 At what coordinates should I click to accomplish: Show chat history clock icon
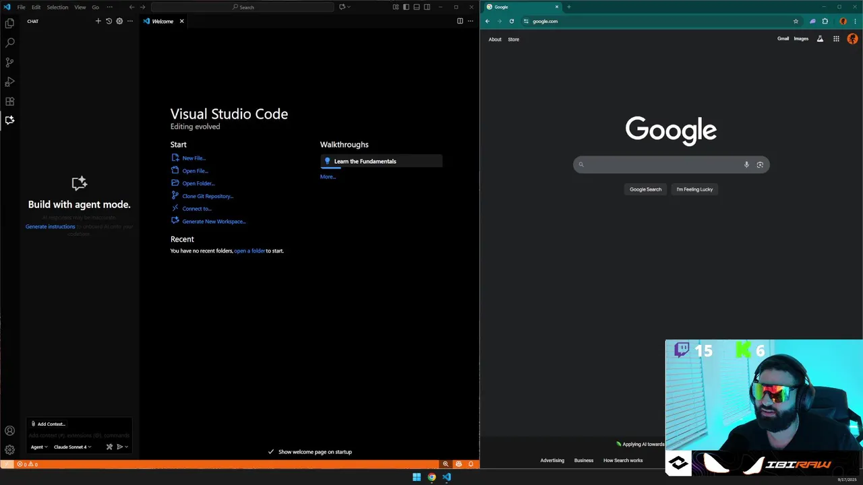[x=109, y=21]
